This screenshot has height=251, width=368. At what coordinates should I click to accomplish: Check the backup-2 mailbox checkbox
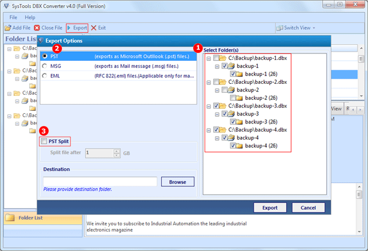[224, 90]
